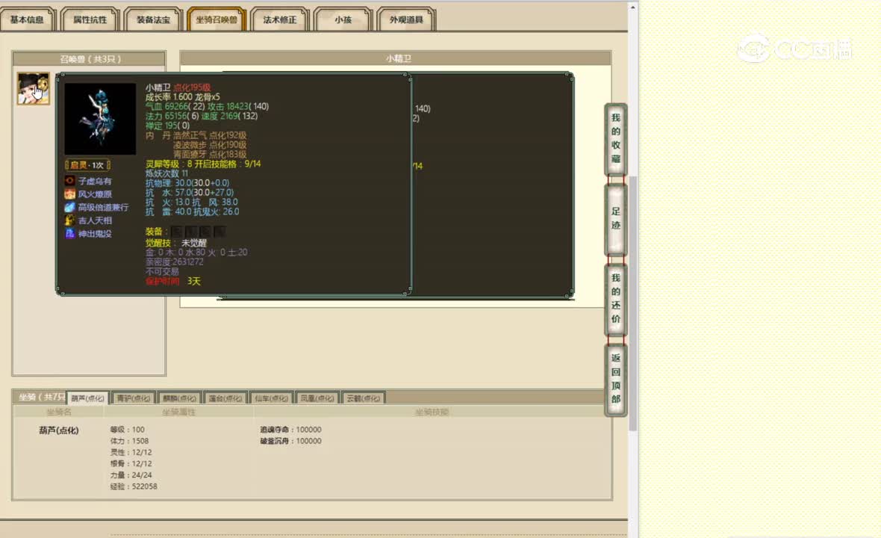Click the 吉人天相 skill icon

point(69,220)
